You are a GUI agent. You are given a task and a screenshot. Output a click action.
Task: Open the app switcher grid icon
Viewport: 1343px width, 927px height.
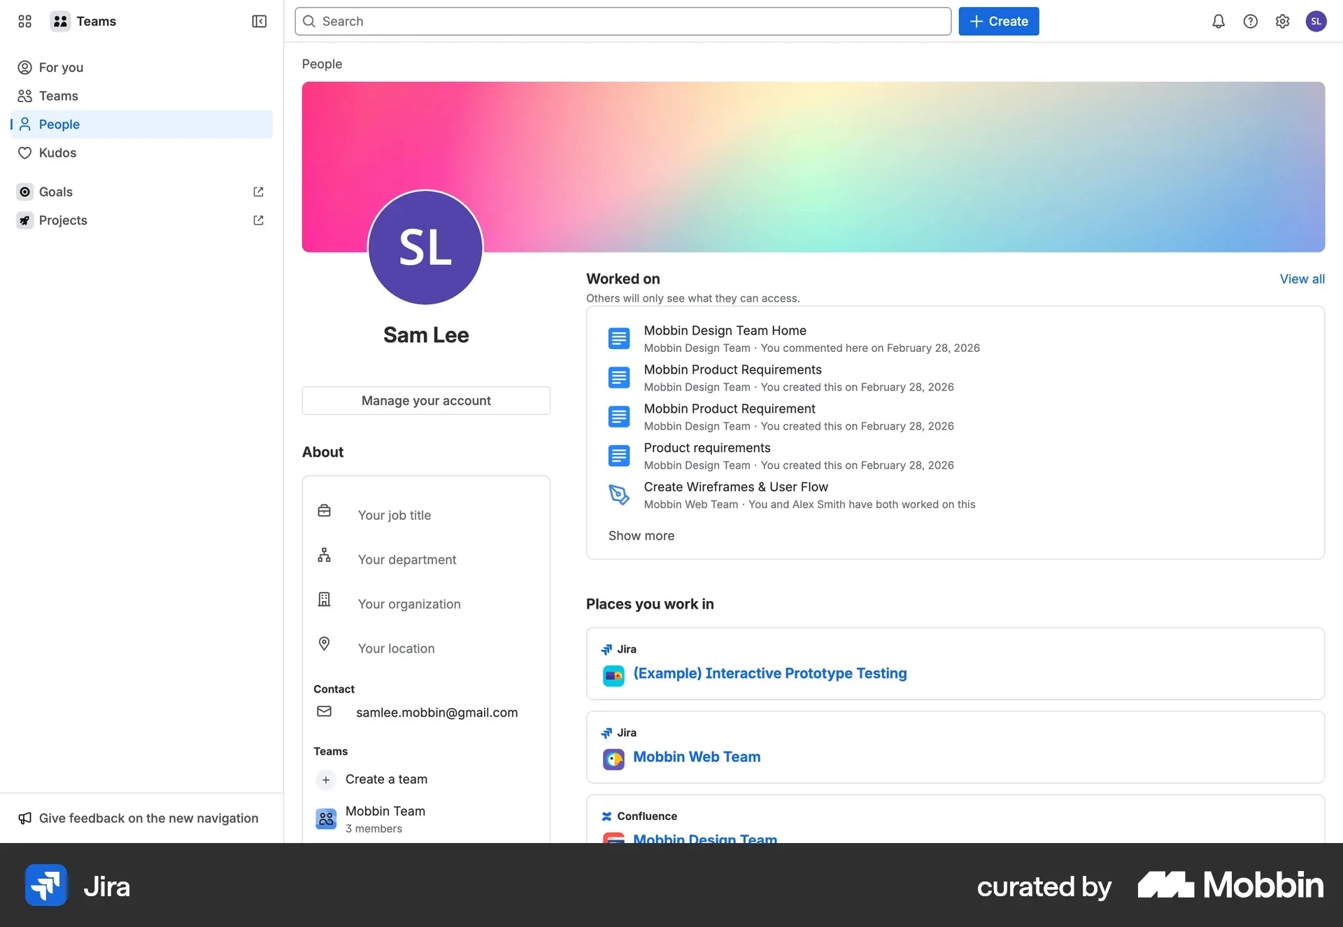(25, 22)
